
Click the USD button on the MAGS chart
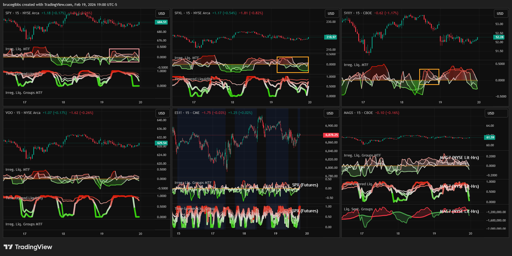click(491, 113)
